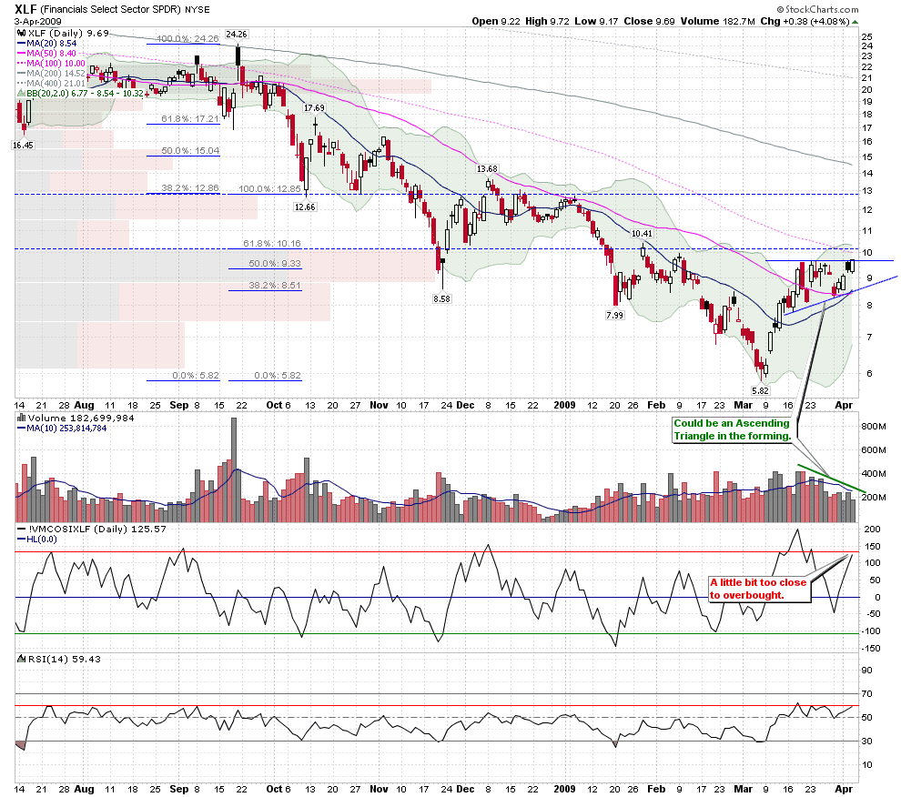
Task: Click the Ascending Triangle green annotation box
Action: pos(732,429)
